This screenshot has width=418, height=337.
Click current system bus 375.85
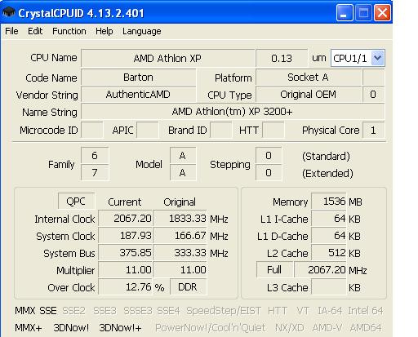[x=126, y=253]
